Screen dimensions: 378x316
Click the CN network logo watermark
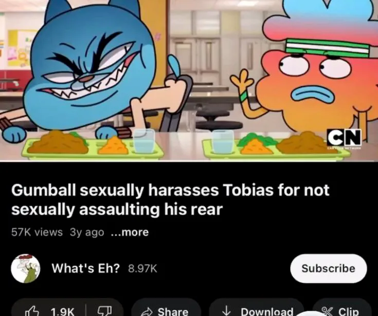pos(344,138)
